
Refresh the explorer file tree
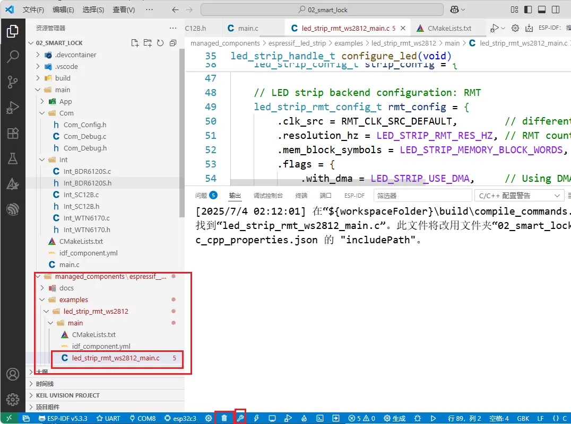[160, 43]
